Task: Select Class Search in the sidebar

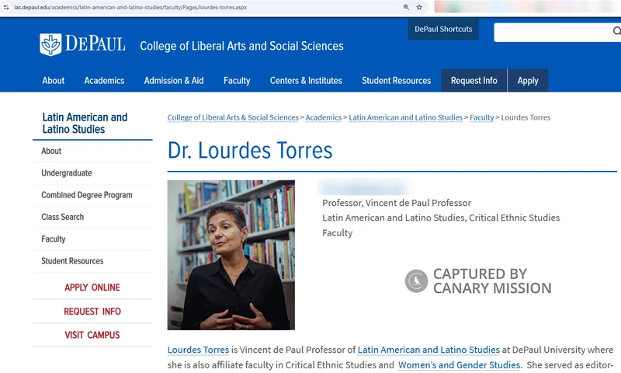Action: click(x=63, y=217)
